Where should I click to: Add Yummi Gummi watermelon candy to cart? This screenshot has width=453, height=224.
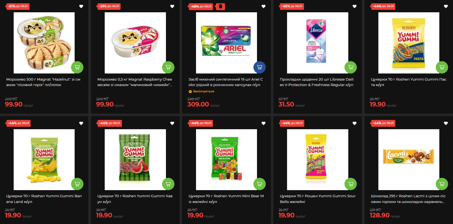pyautogui.click(x=168, y=184)
